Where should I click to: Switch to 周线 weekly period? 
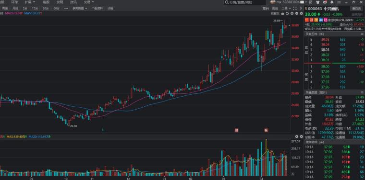coord(5,8)
